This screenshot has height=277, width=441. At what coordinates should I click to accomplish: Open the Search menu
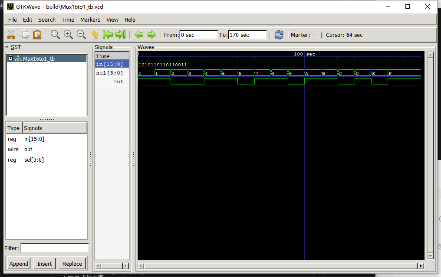[x=46, y=20]
